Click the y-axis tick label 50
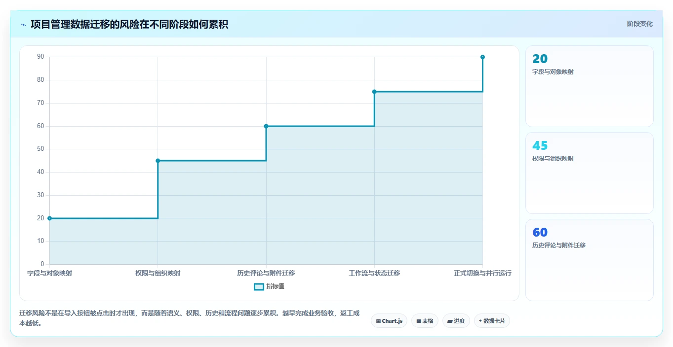Viewport: 673px width, 347px height. (40, 149)
